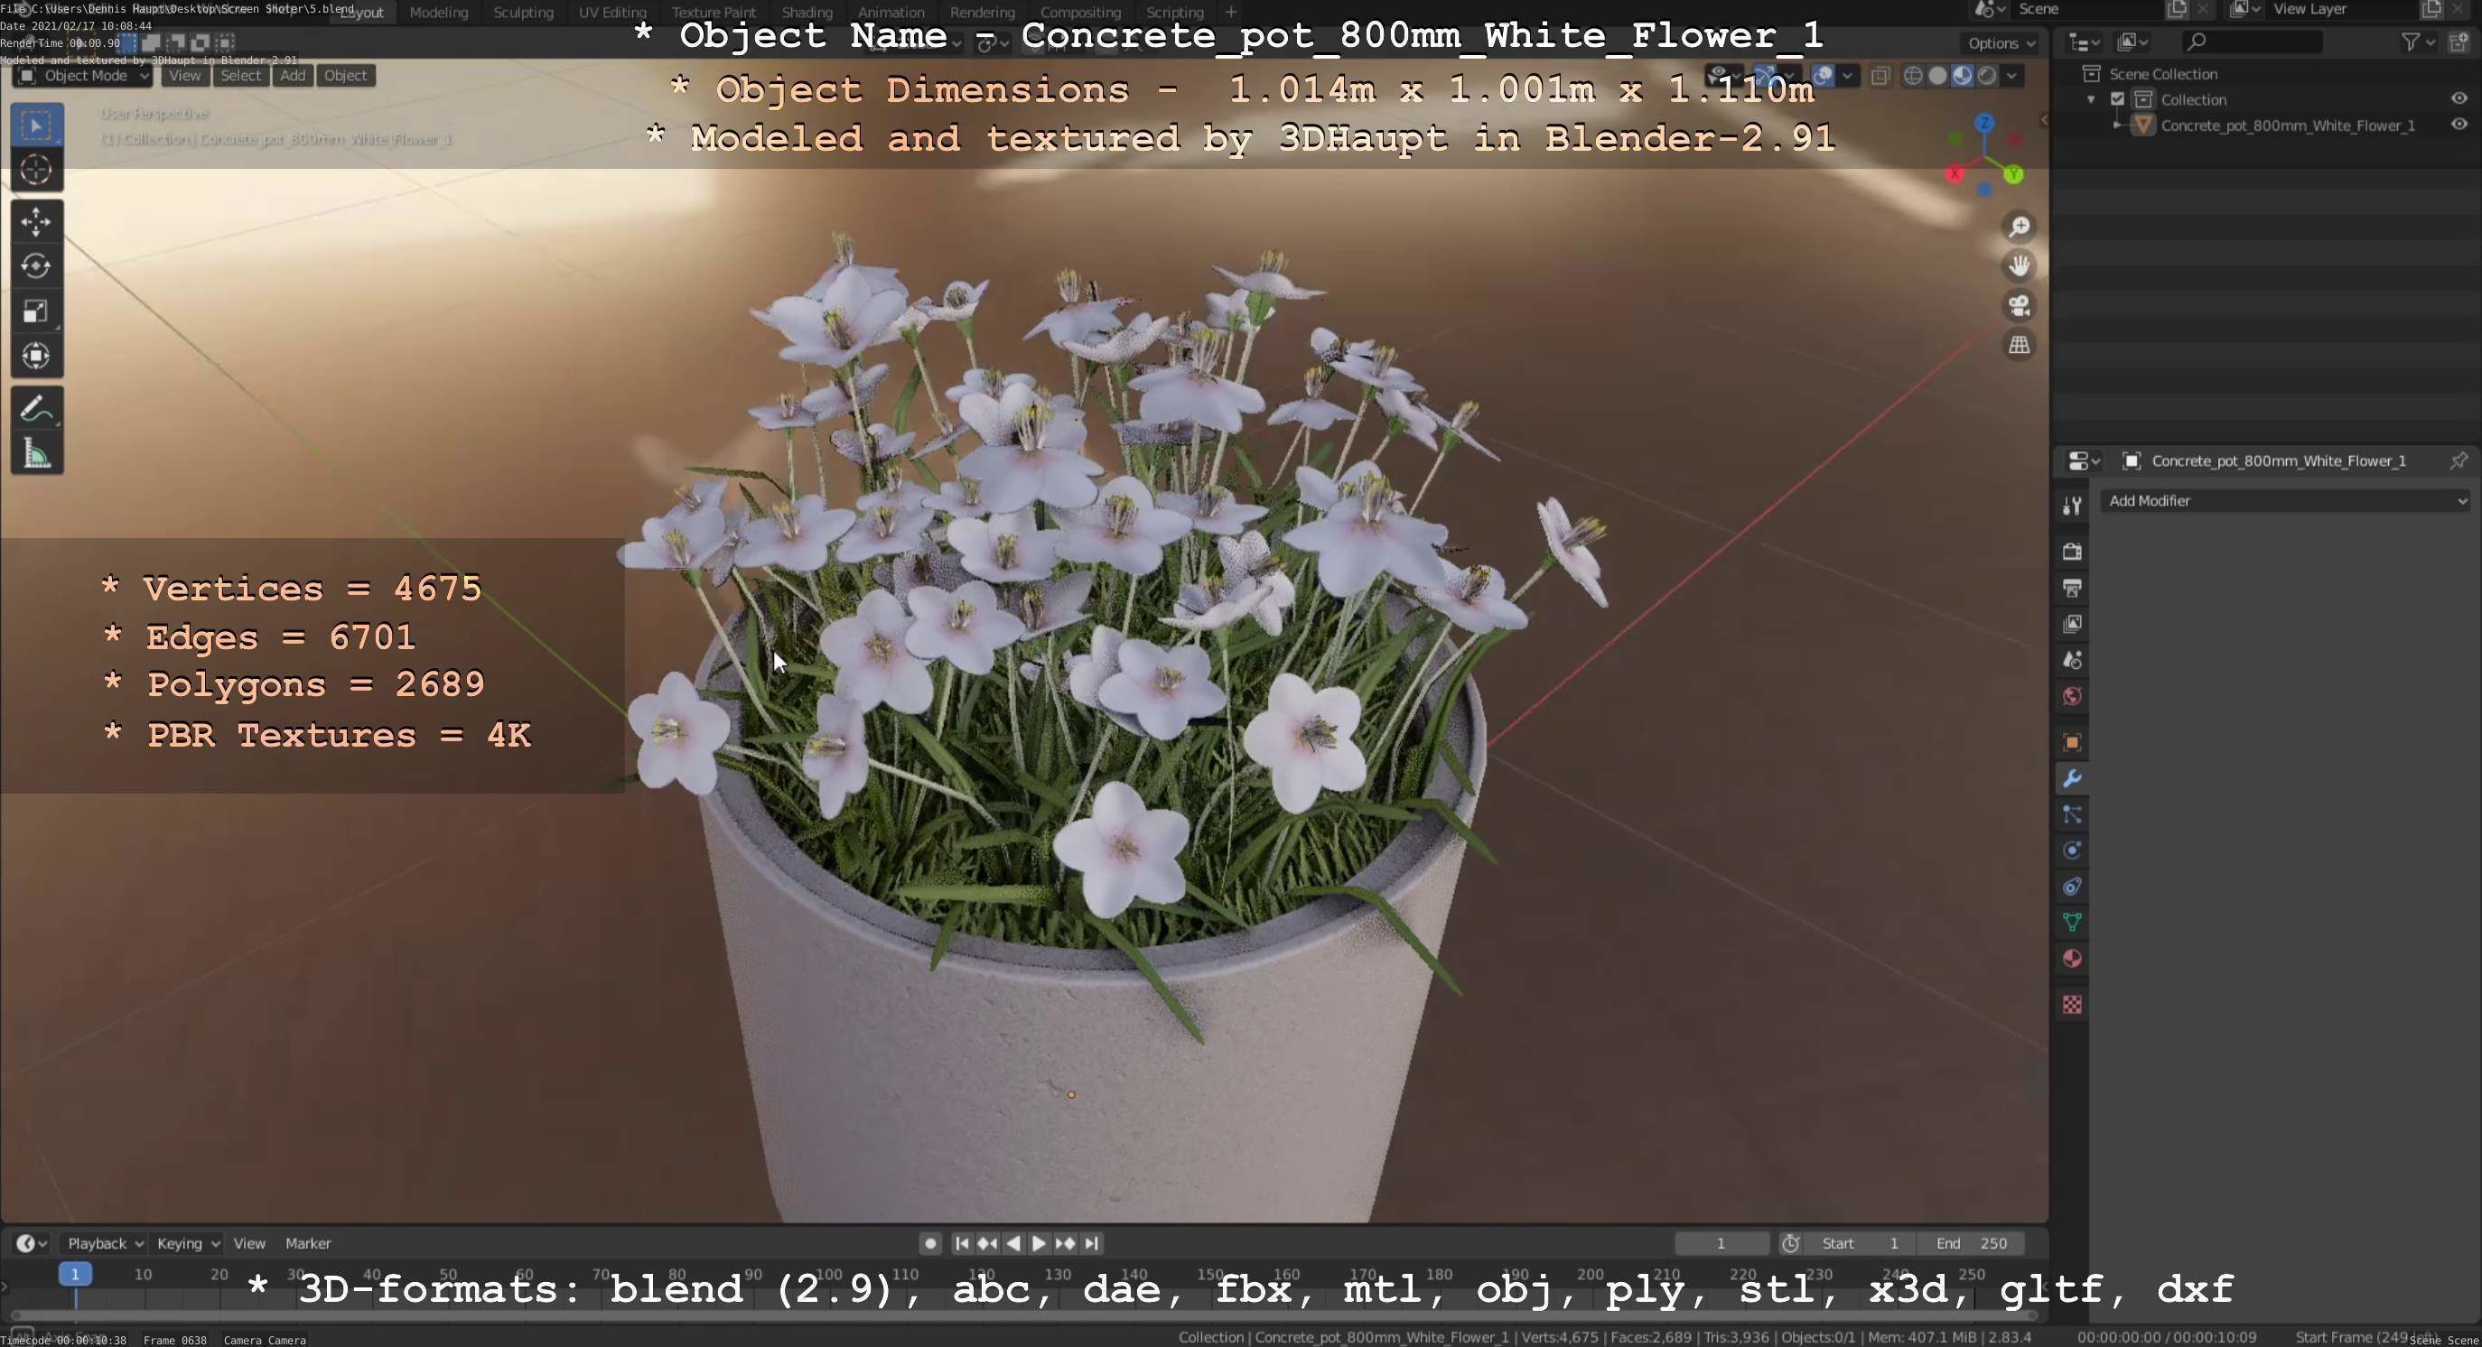This screenshot has width=2482, height=1347.
Task: Click the End frame 250 field
Action: (1972, 1244)
